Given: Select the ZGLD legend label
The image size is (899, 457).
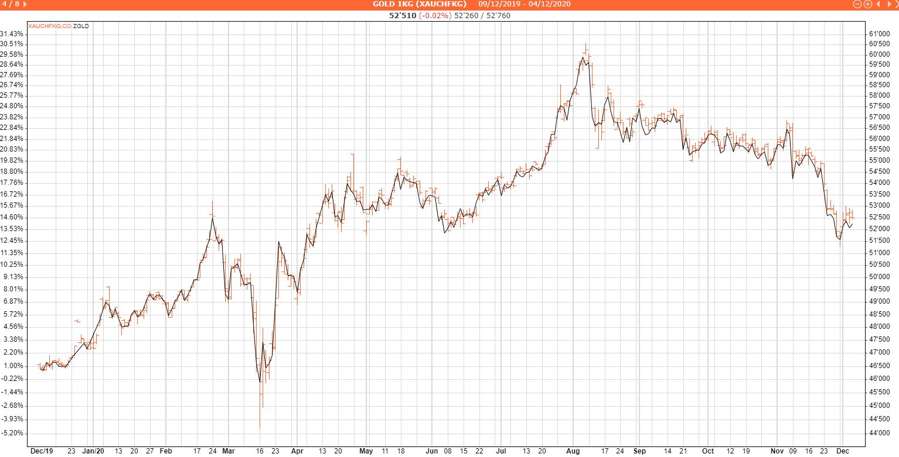Looking at the screenshot, I should click(x=81, y=26).
